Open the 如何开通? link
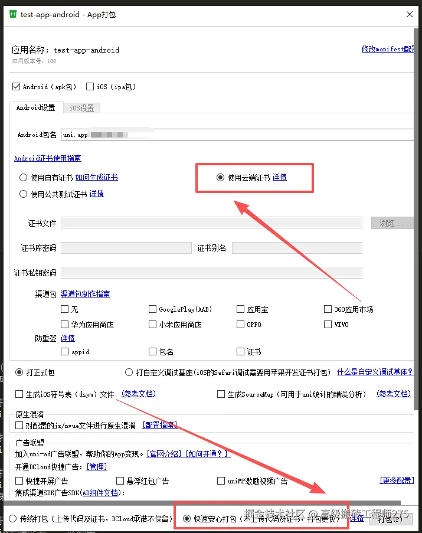Image resolution: width=422 pixels, height=533 pixels. pyautogui.click(x=207, y=454)
